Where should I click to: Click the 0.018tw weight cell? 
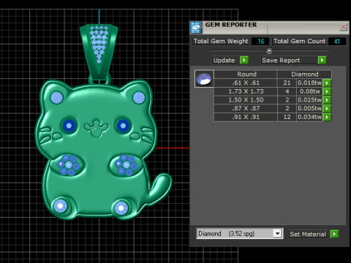pyautogui.click(x=309, y=83)
